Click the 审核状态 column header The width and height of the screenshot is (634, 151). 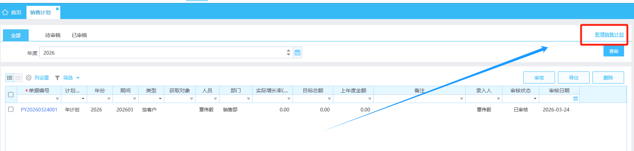[520, 91]
